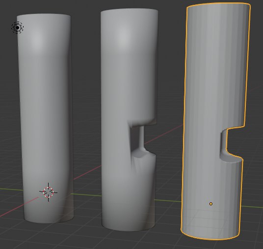This screenshot has width=263, height=249.
Task: Click the orange origin dot of selected cylinder
Action: [211, 204]
